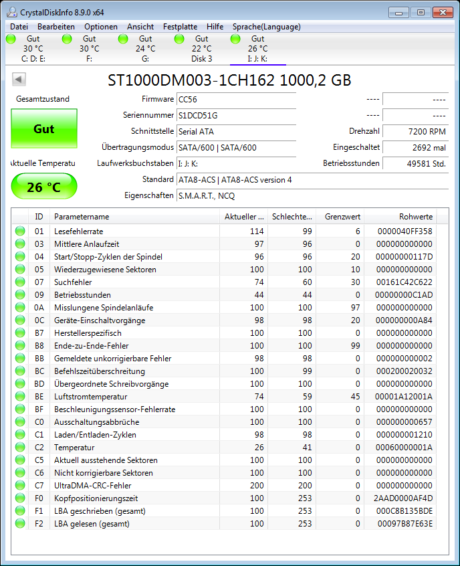Click status icon for Geräte-Einschaltvorgänge row
This screenshot has width=460, height=566.
20,320
